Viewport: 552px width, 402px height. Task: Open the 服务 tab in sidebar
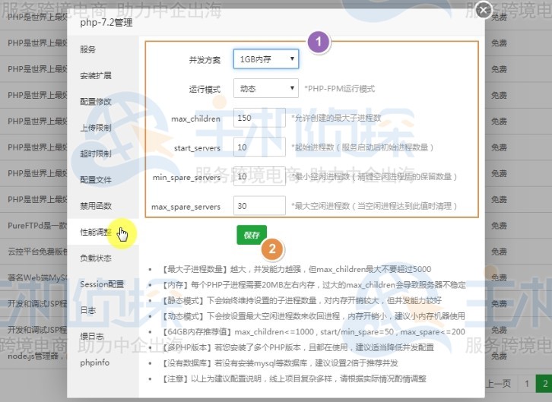(88, 49)
